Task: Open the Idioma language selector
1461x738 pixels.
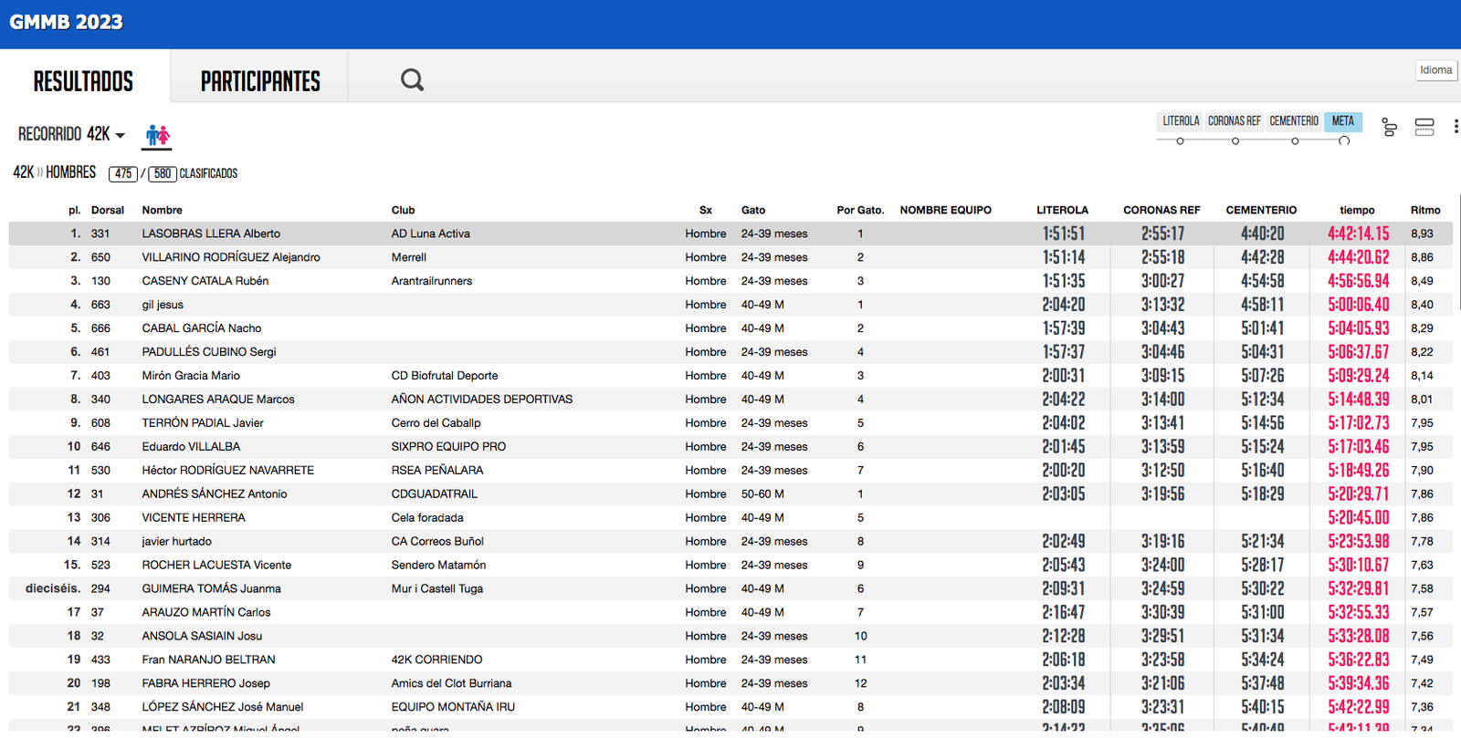Action: click(1435, 70)
